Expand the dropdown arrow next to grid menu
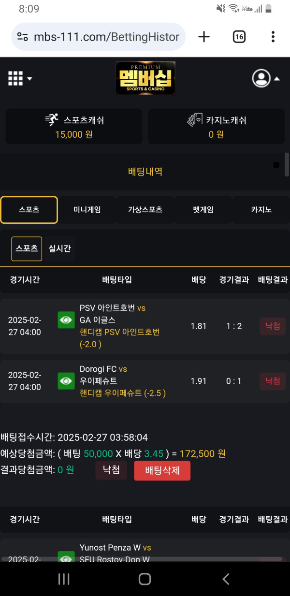This screenshot has height=596, width=290. [x=29, y=78]
